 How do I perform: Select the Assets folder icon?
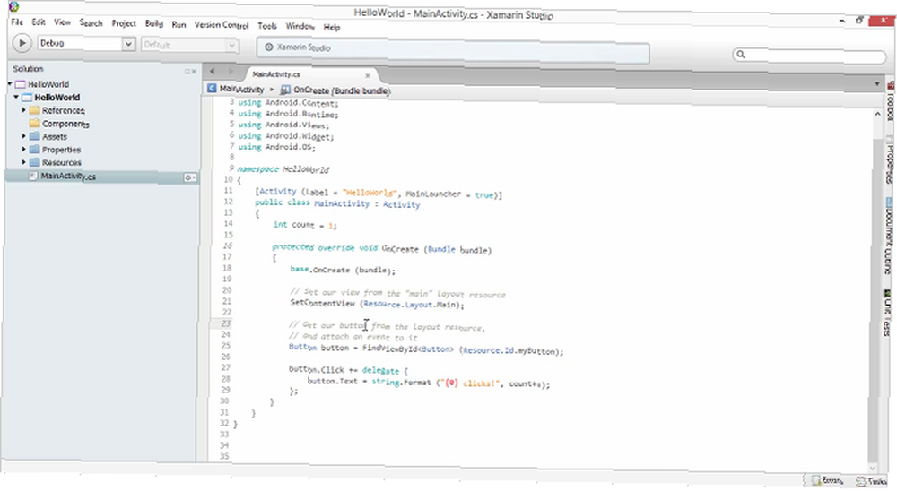34,136
